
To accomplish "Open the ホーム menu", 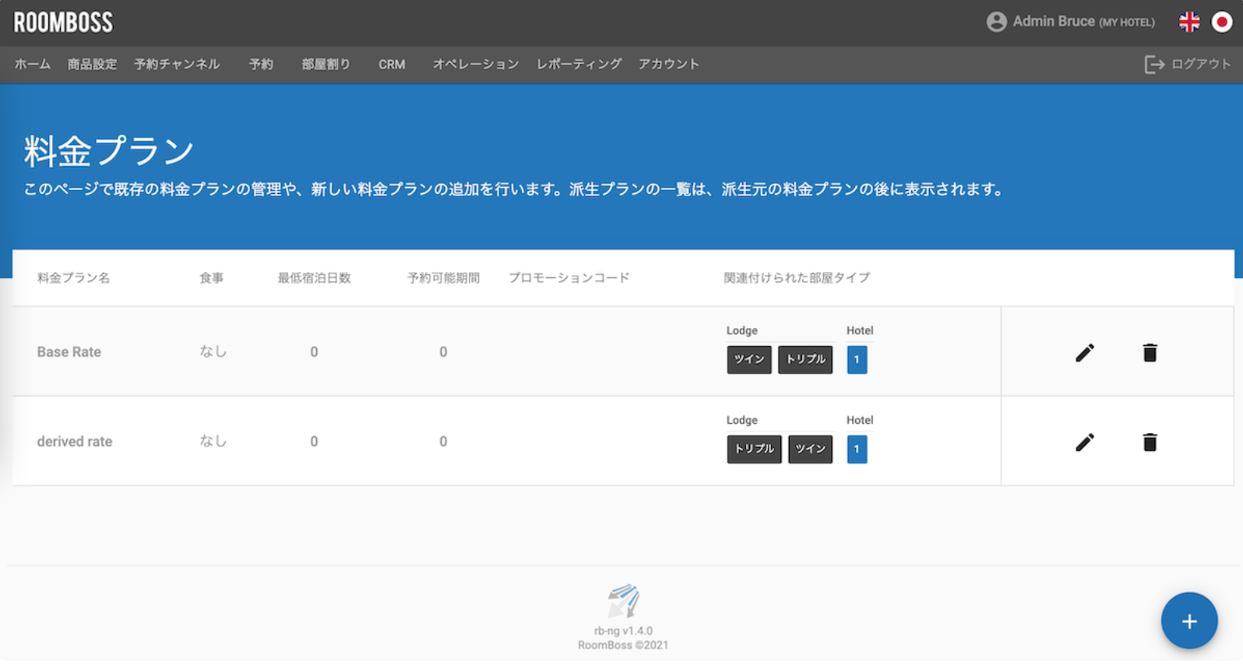I will click(33, 64).
